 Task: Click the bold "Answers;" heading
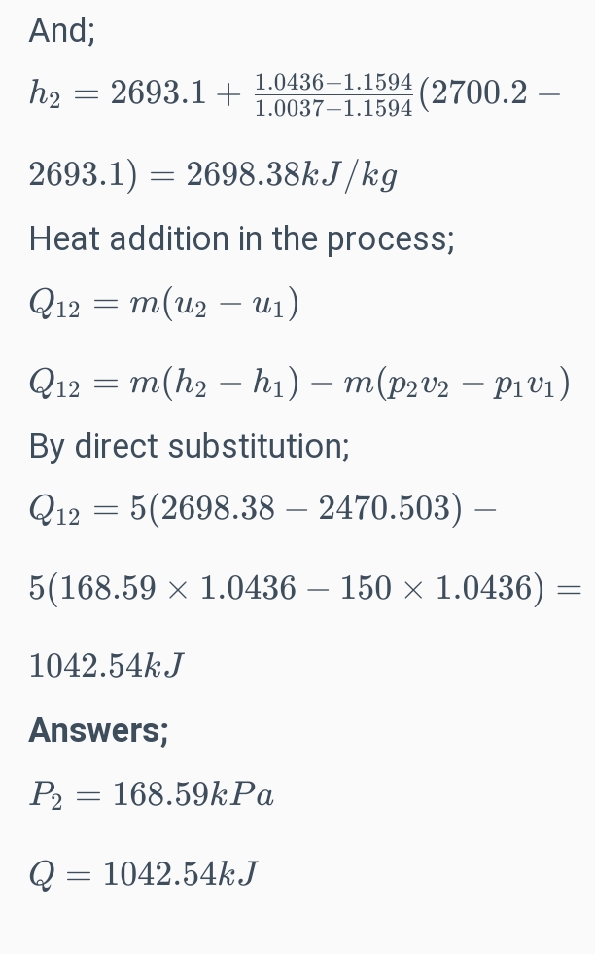(98, 730)
